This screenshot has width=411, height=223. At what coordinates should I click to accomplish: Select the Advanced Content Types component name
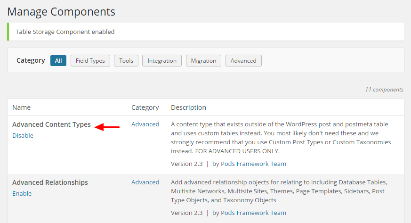(x=51, y=125)
